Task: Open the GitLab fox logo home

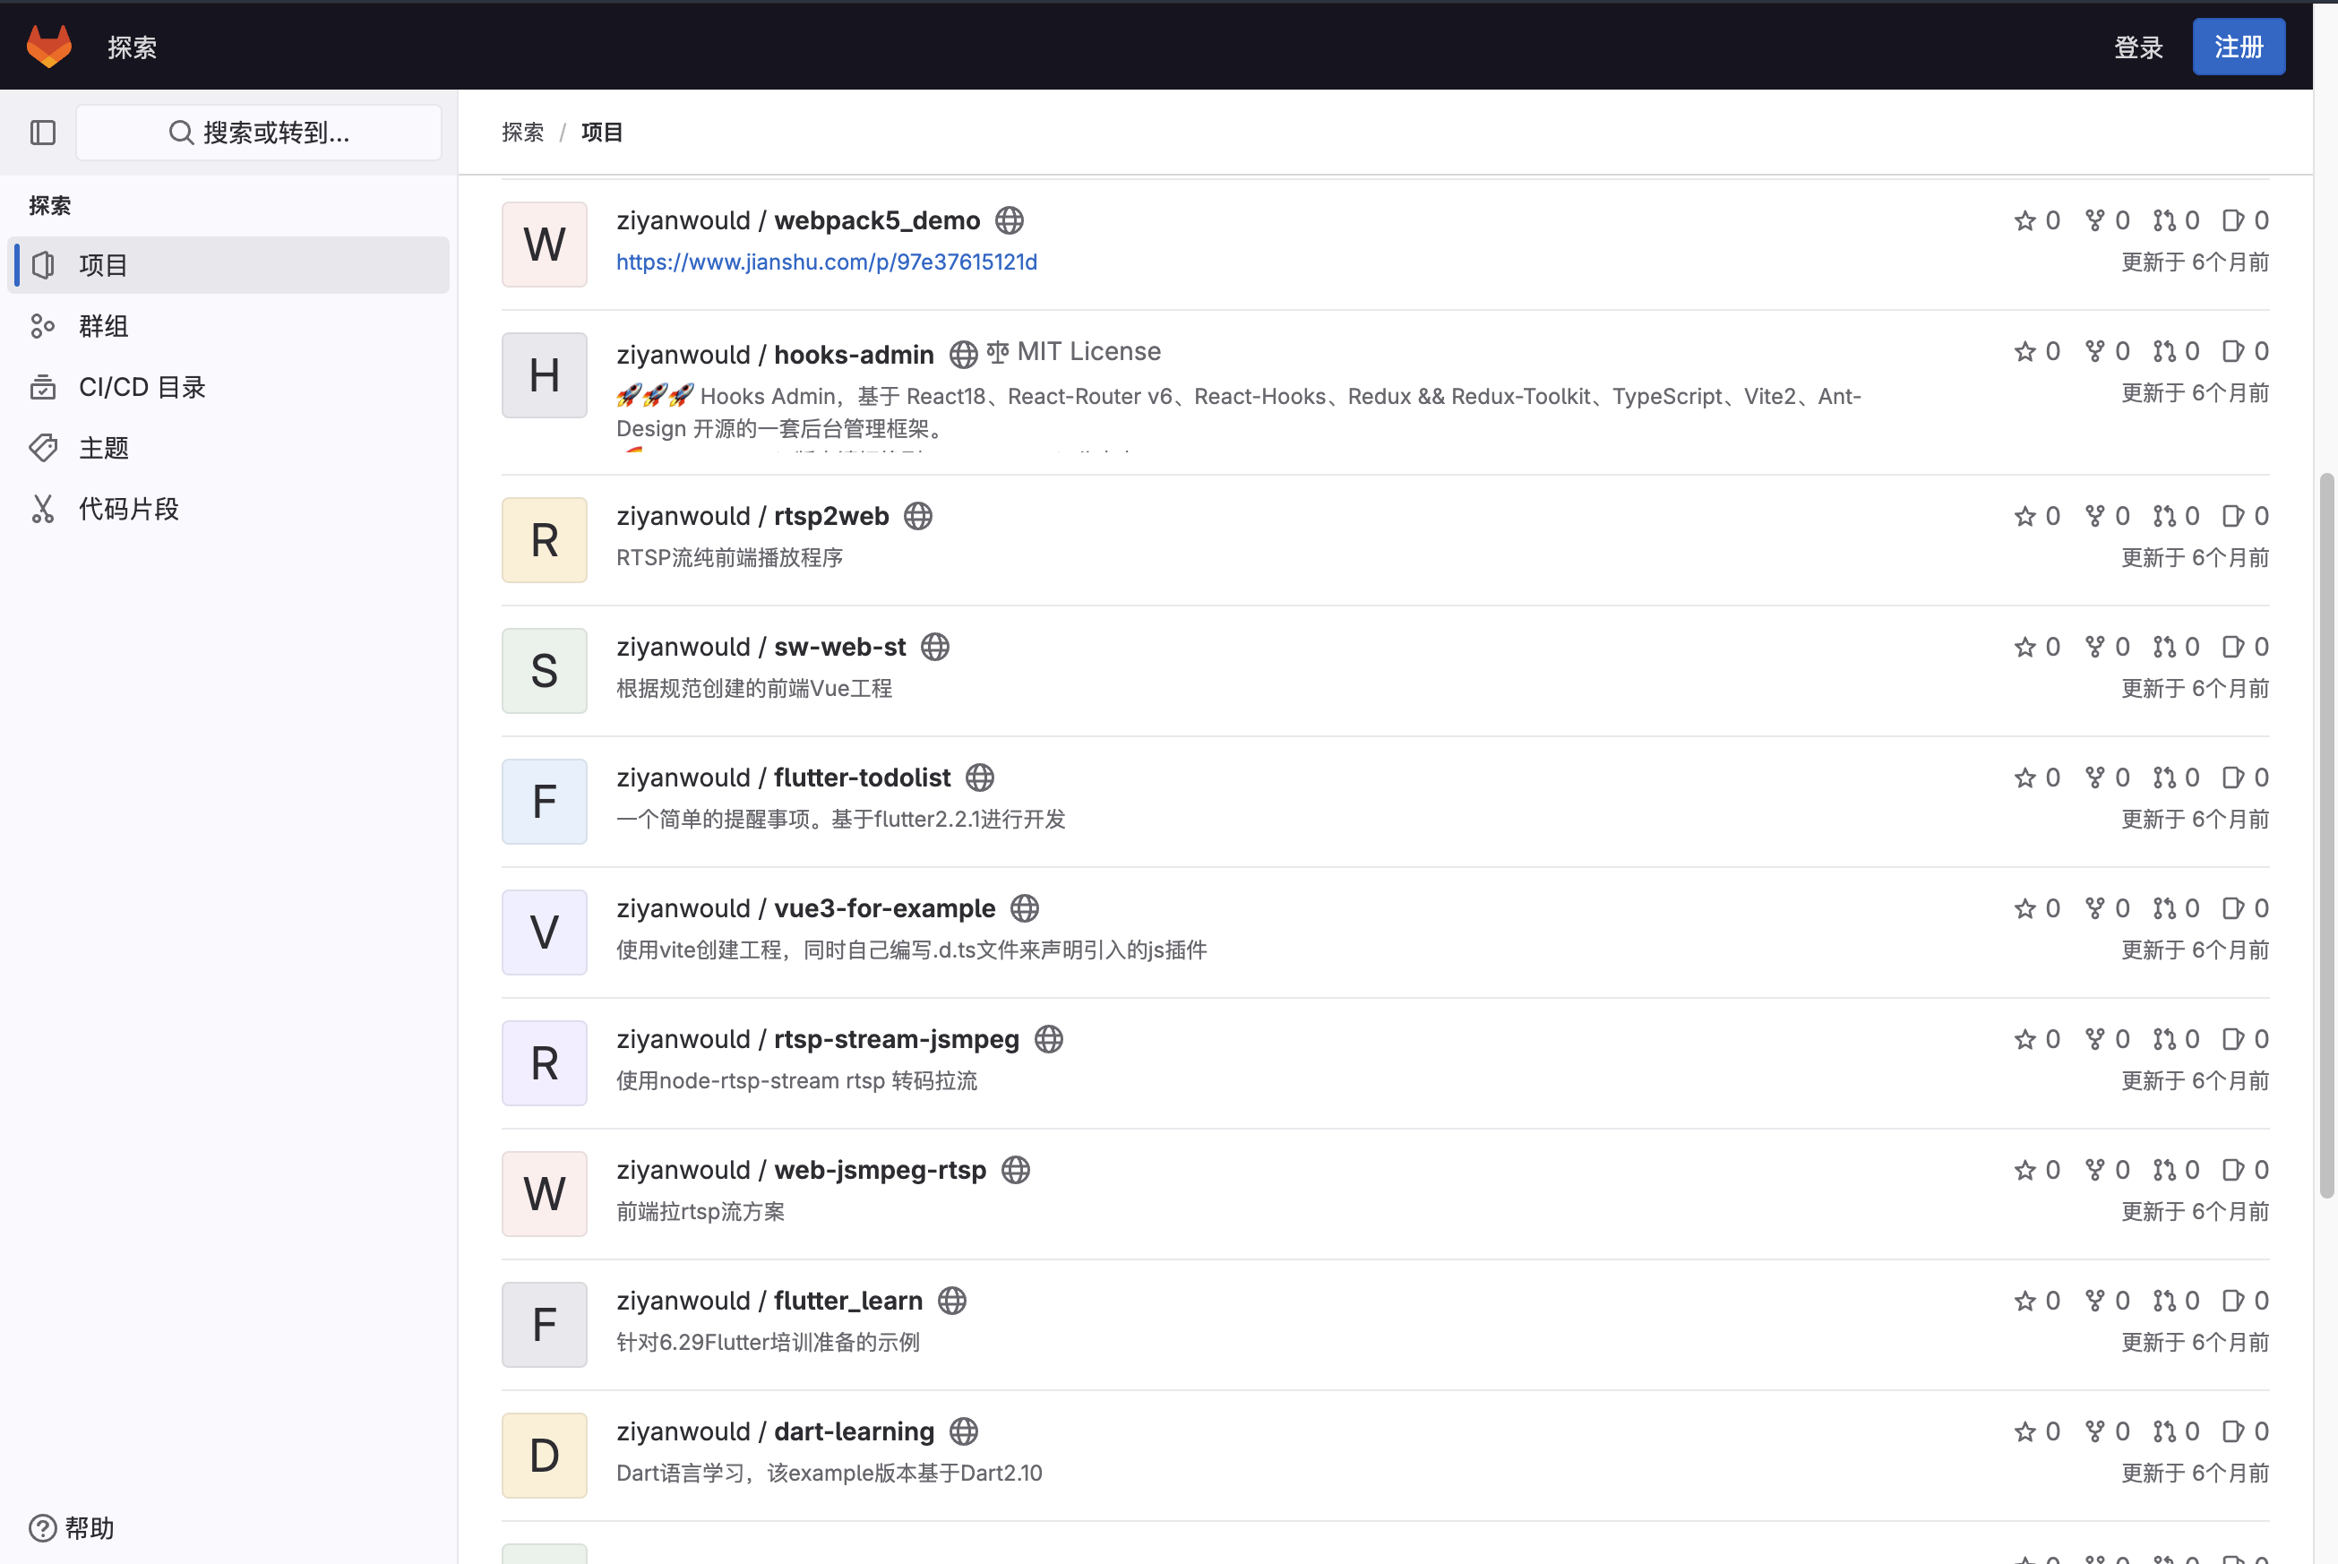Action: [49, 47]
